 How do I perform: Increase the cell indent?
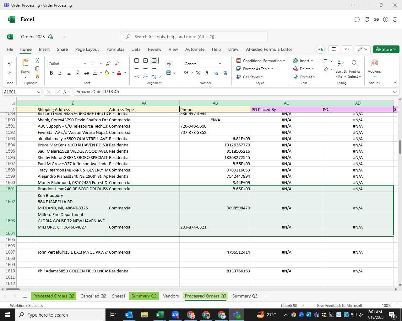(145, 77)
